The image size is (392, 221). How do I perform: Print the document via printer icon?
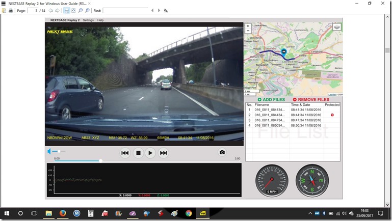pyautogui.click(x=11, y=11)
